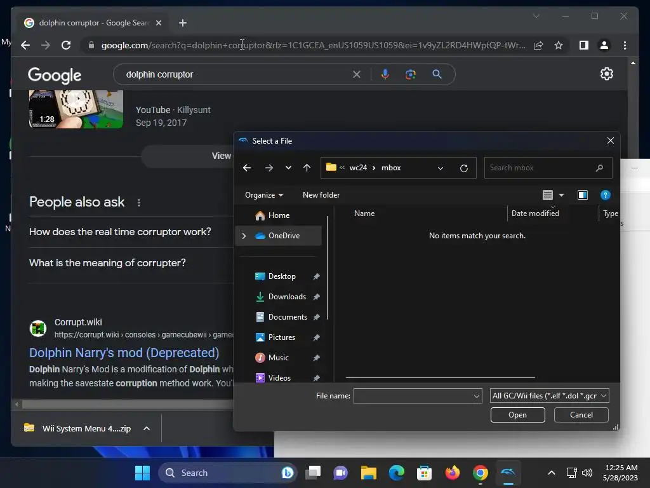Open File name combo box dropdown
This screenshot has height=488, width=650.
[476, 396]
